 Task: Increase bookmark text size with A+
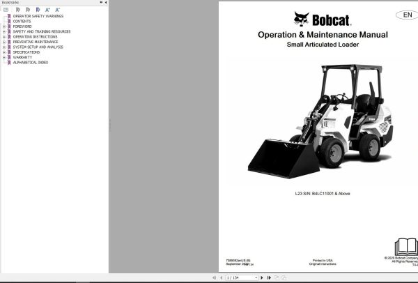(47, 10)
